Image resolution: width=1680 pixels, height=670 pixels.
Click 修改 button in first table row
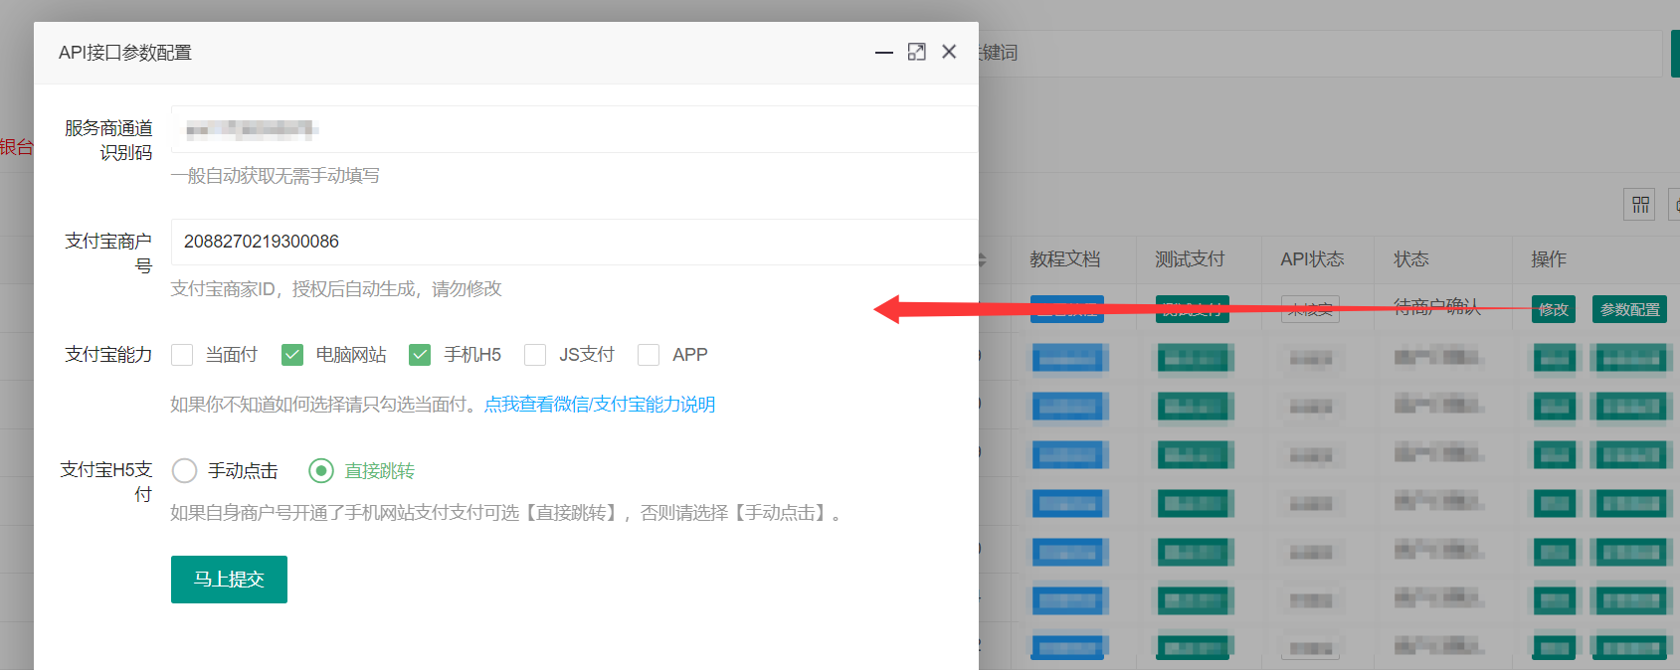[x=1553, y=309]
